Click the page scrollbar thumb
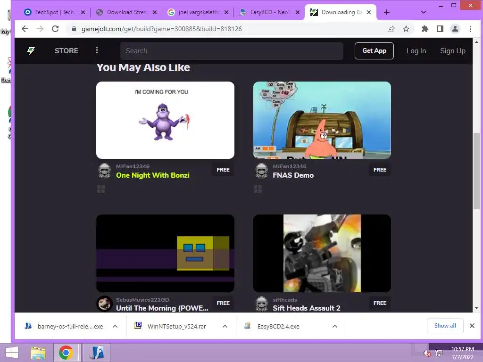Screen dimensions: 483x362 [476, 171]
